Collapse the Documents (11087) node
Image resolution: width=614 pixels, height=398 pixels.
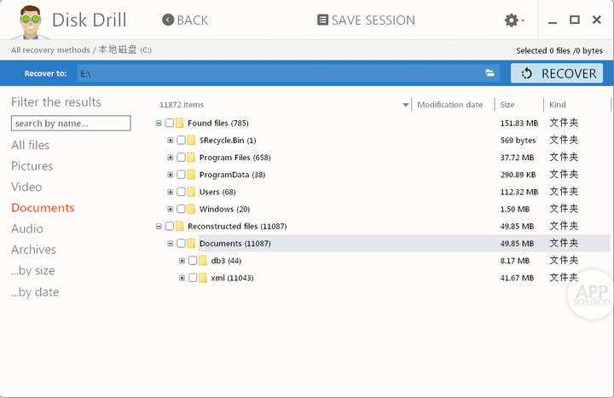tap(171, 244)
